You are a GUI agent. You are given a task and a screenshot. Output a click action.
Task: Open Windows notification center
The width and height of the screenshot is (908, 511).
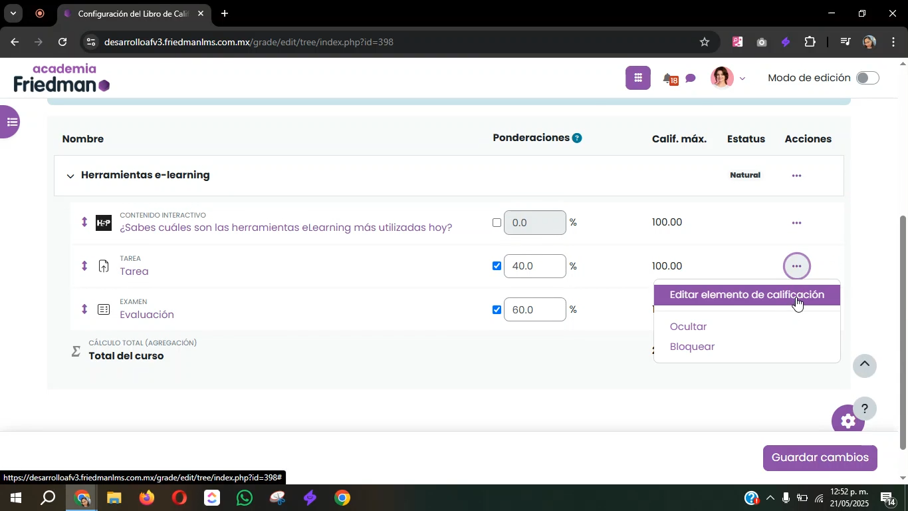888,498
